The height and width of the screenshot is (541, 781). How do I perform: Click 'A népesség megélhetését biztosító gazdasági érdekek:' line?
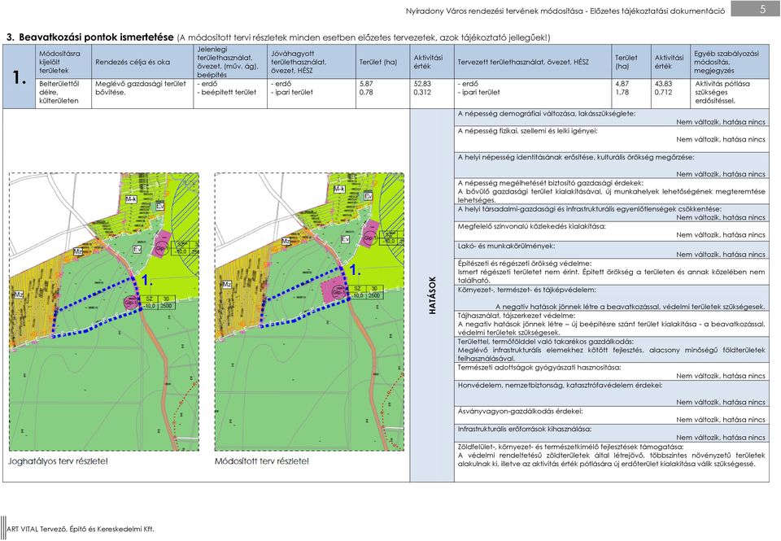[x=551, y=183]
